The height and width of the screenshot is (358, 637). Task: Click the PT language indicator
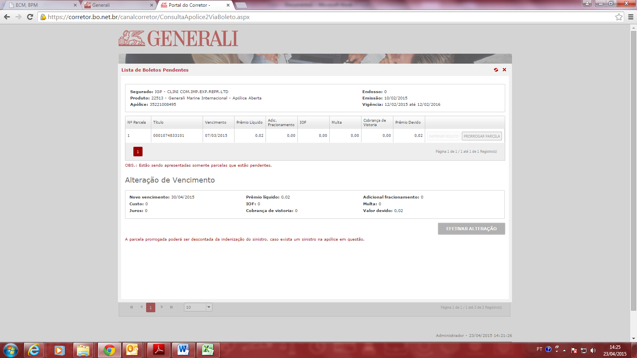coord(539,349)
